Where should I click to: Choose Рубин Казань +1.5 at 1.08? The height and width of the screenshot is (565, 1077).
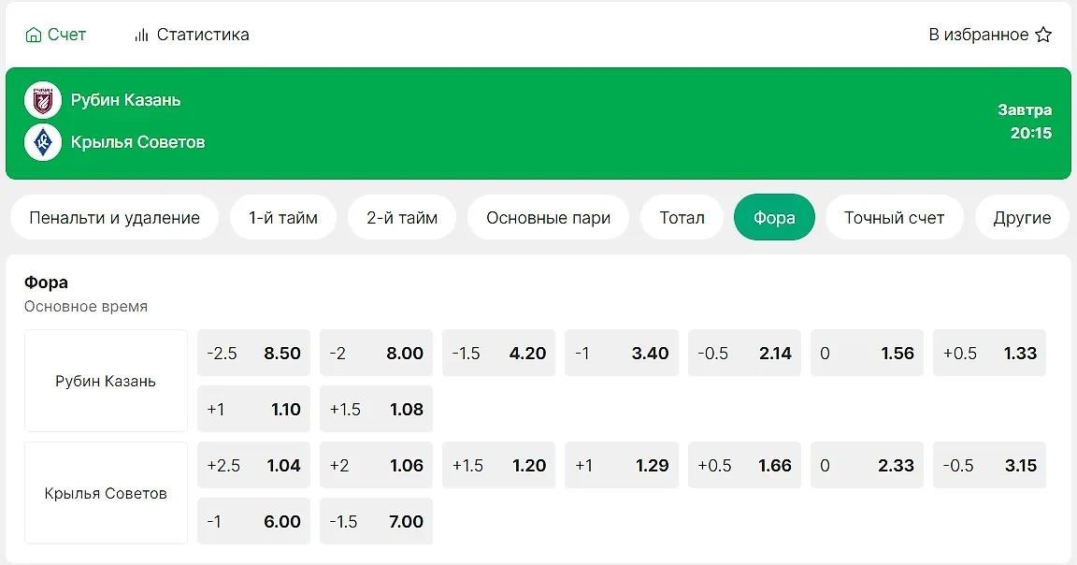pos(377,409)
